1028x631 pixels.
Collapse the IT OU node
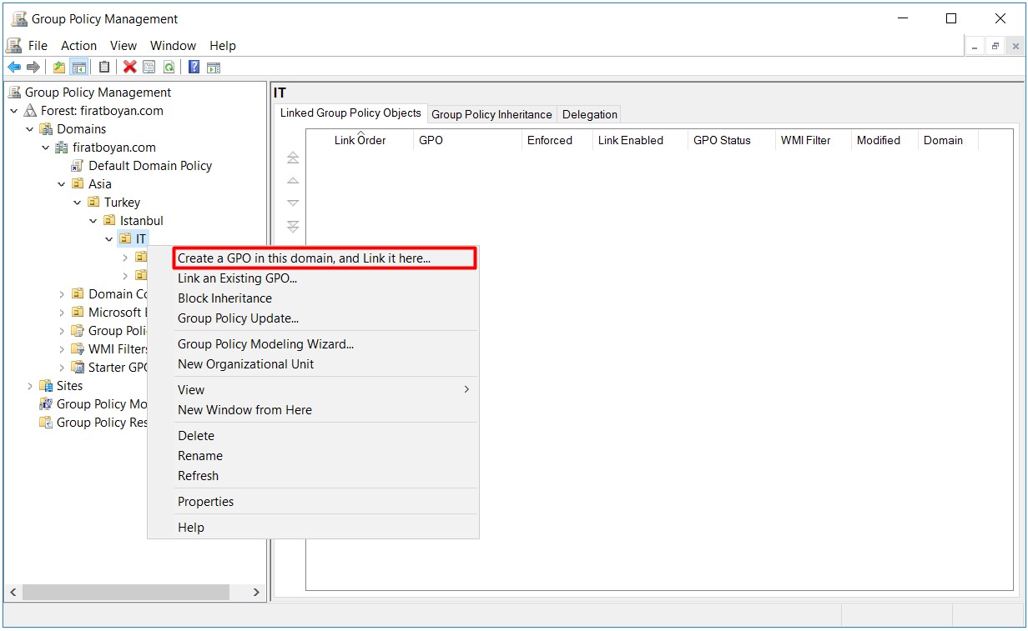109,239
